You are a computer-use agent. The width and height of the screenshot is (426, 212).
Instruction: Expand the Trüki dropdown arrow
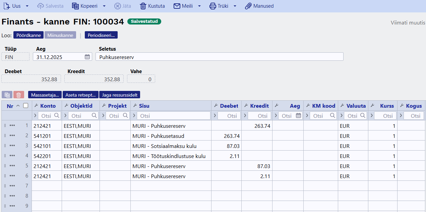[x=235, y=6]
